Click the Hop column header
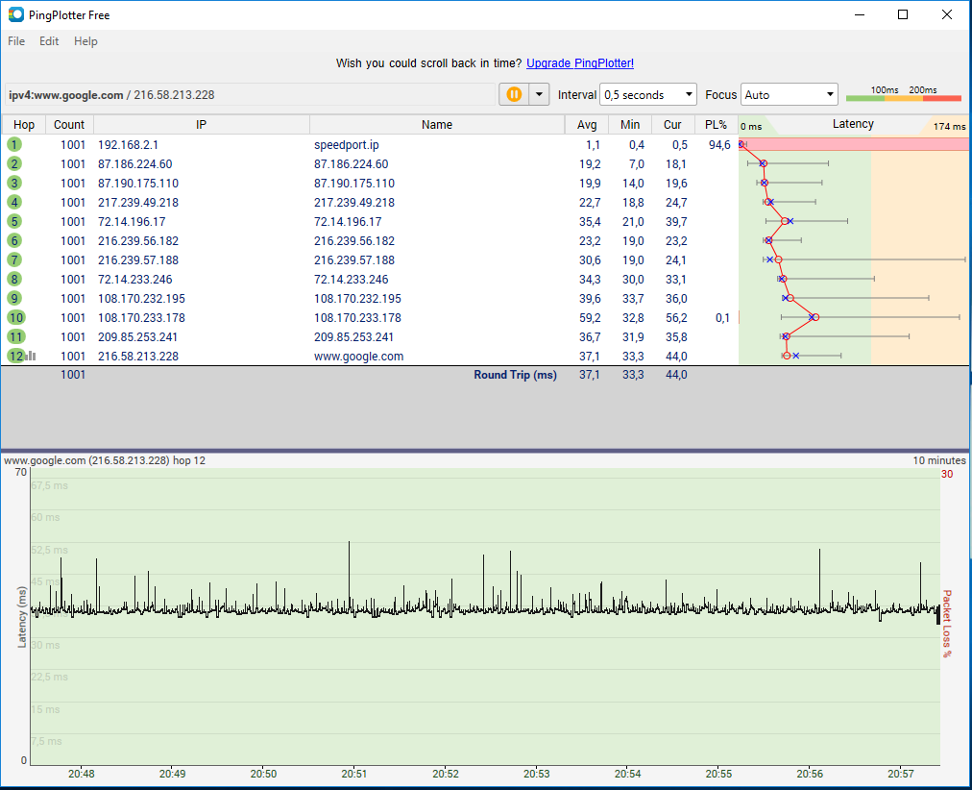 [24, 125]
